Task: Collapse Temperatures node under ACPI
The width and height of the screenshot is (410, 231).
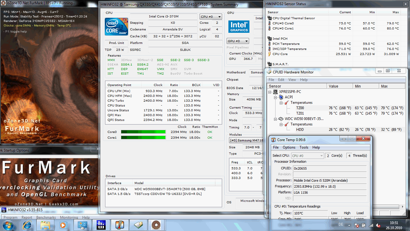Action: [x=281, y=103]
